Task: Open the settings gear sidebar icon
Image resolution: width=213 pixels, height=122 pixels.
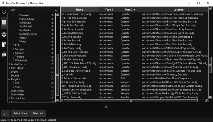Action: pyautogui.click(x=4, y=54)
